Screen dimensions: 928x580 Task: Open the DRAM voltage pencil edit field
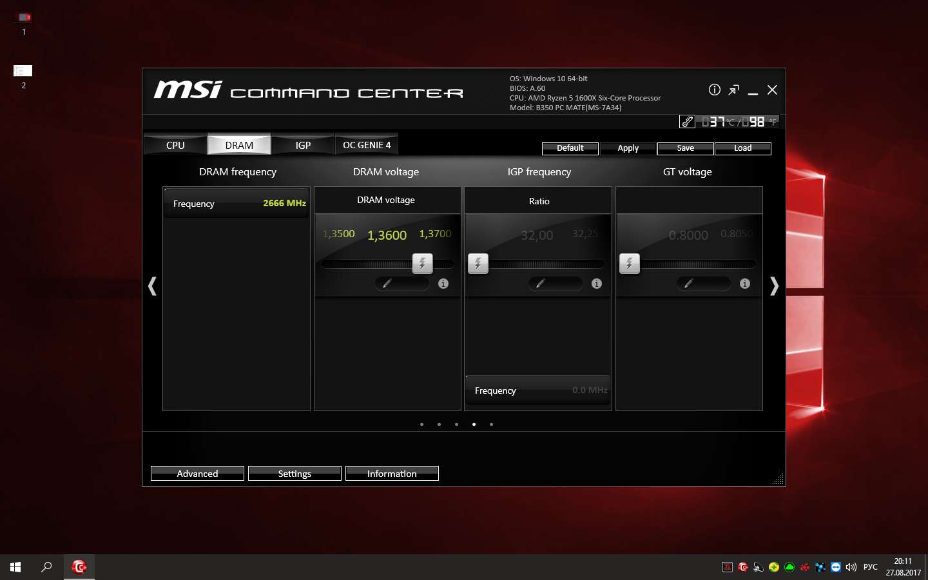click(x=402, y=284)
